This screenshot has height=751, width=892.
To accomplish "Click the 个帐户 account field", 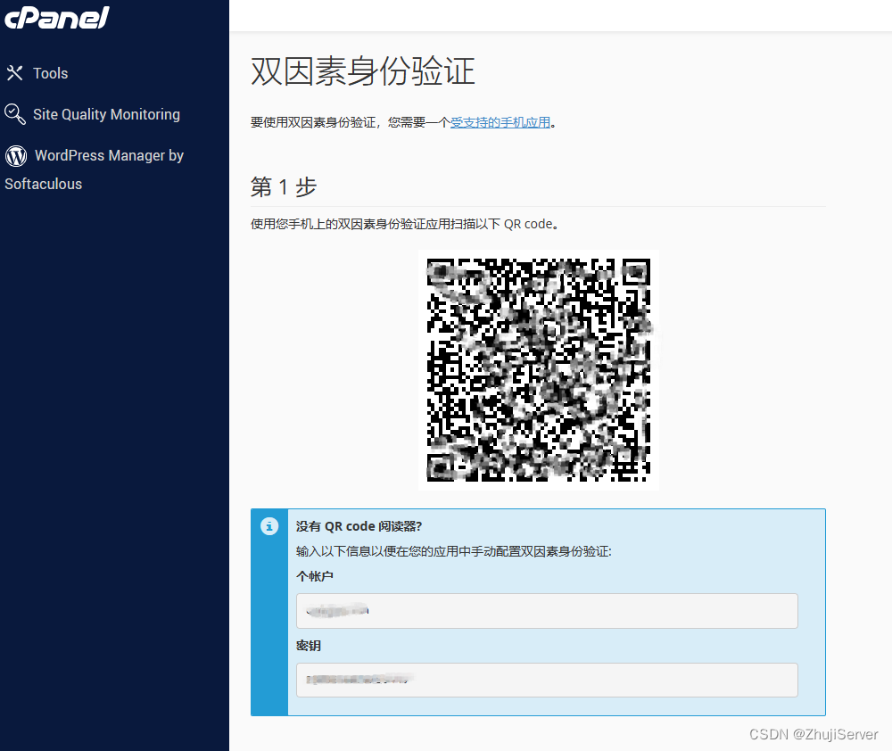I will point(547,611).
